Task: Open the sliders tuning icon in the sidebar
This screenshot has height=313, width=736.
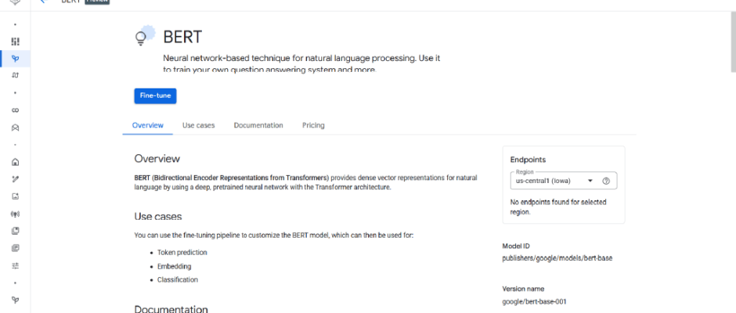Action: (15, 265)
